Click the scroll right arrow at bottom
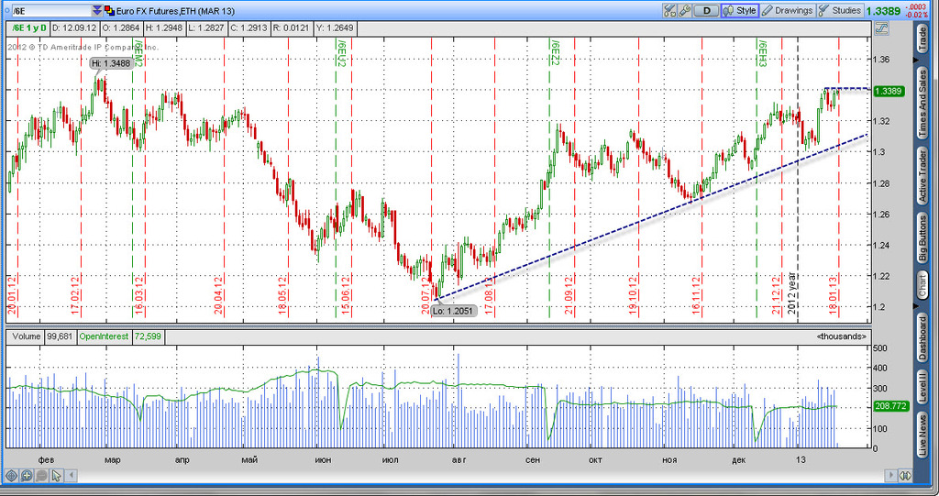939x496 pixels. tap(891, 476)
